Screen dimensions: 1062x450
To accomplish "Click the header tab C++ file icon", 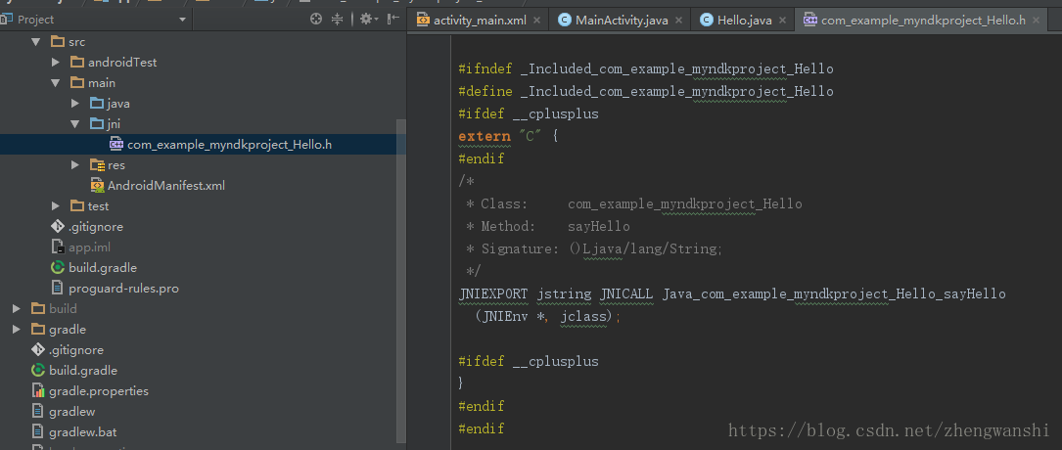I will [x=809, y=21].
